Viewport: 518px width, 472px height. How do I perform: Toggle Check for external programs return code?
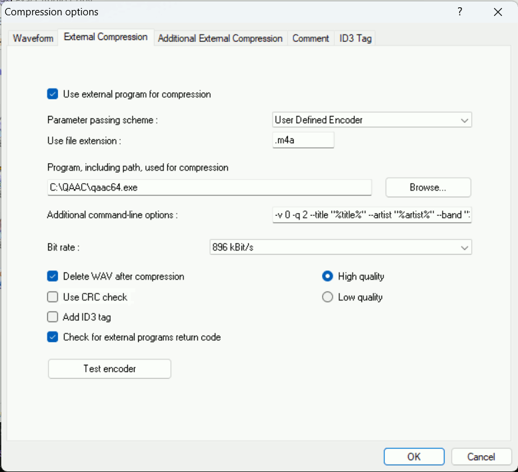coord(53,337)
